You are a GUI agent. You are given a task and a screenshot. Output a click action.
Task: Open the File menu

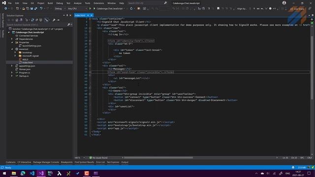tap(10, 3)
